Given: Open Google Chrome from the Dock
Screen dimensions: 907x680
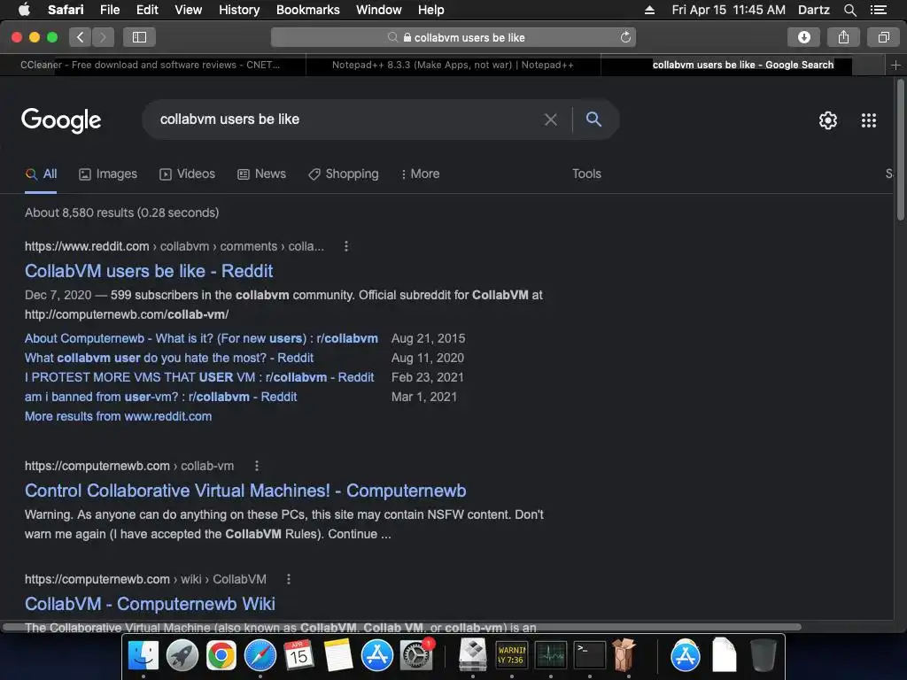Looking at the screenshot, I should [x=221, y=655].
